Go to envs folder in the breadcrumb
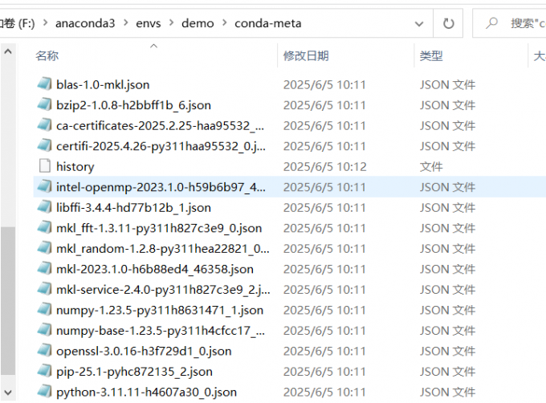The image size is (546, 403). click(x=149, y=23)
